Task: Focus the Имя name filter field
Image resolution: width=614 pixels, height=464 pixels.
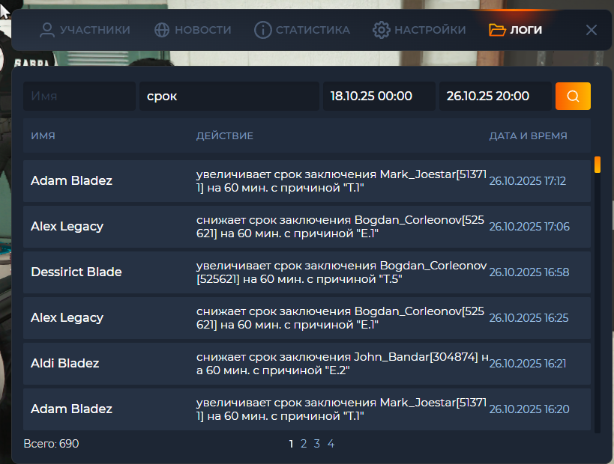Action: tap(79, 96)
